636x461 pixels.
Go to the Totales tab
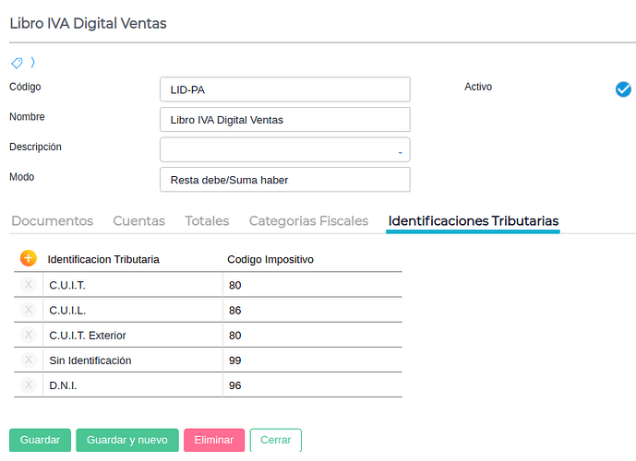[x=207, y=221]
